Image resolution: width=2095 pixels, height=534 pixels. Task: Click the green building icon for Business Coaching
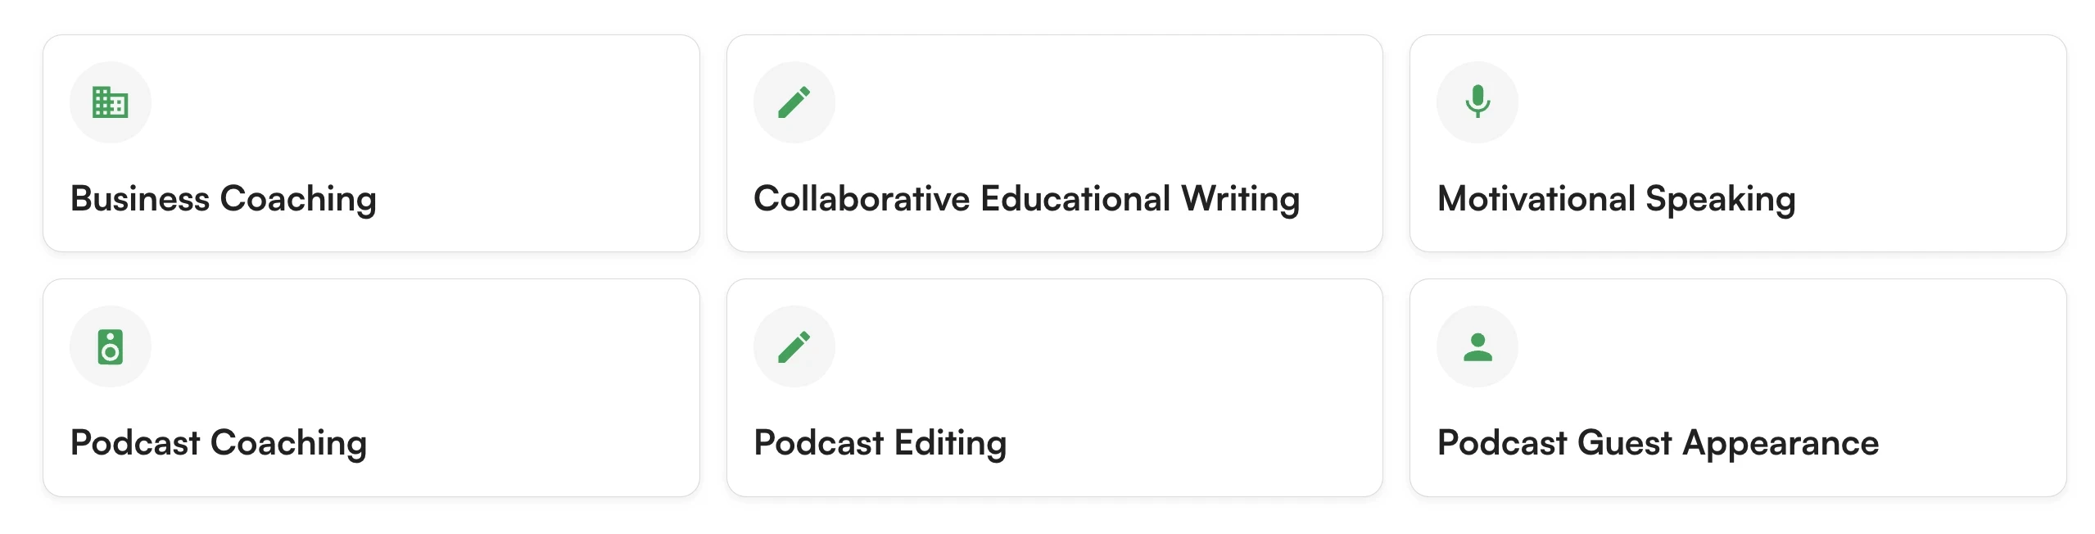110,102
